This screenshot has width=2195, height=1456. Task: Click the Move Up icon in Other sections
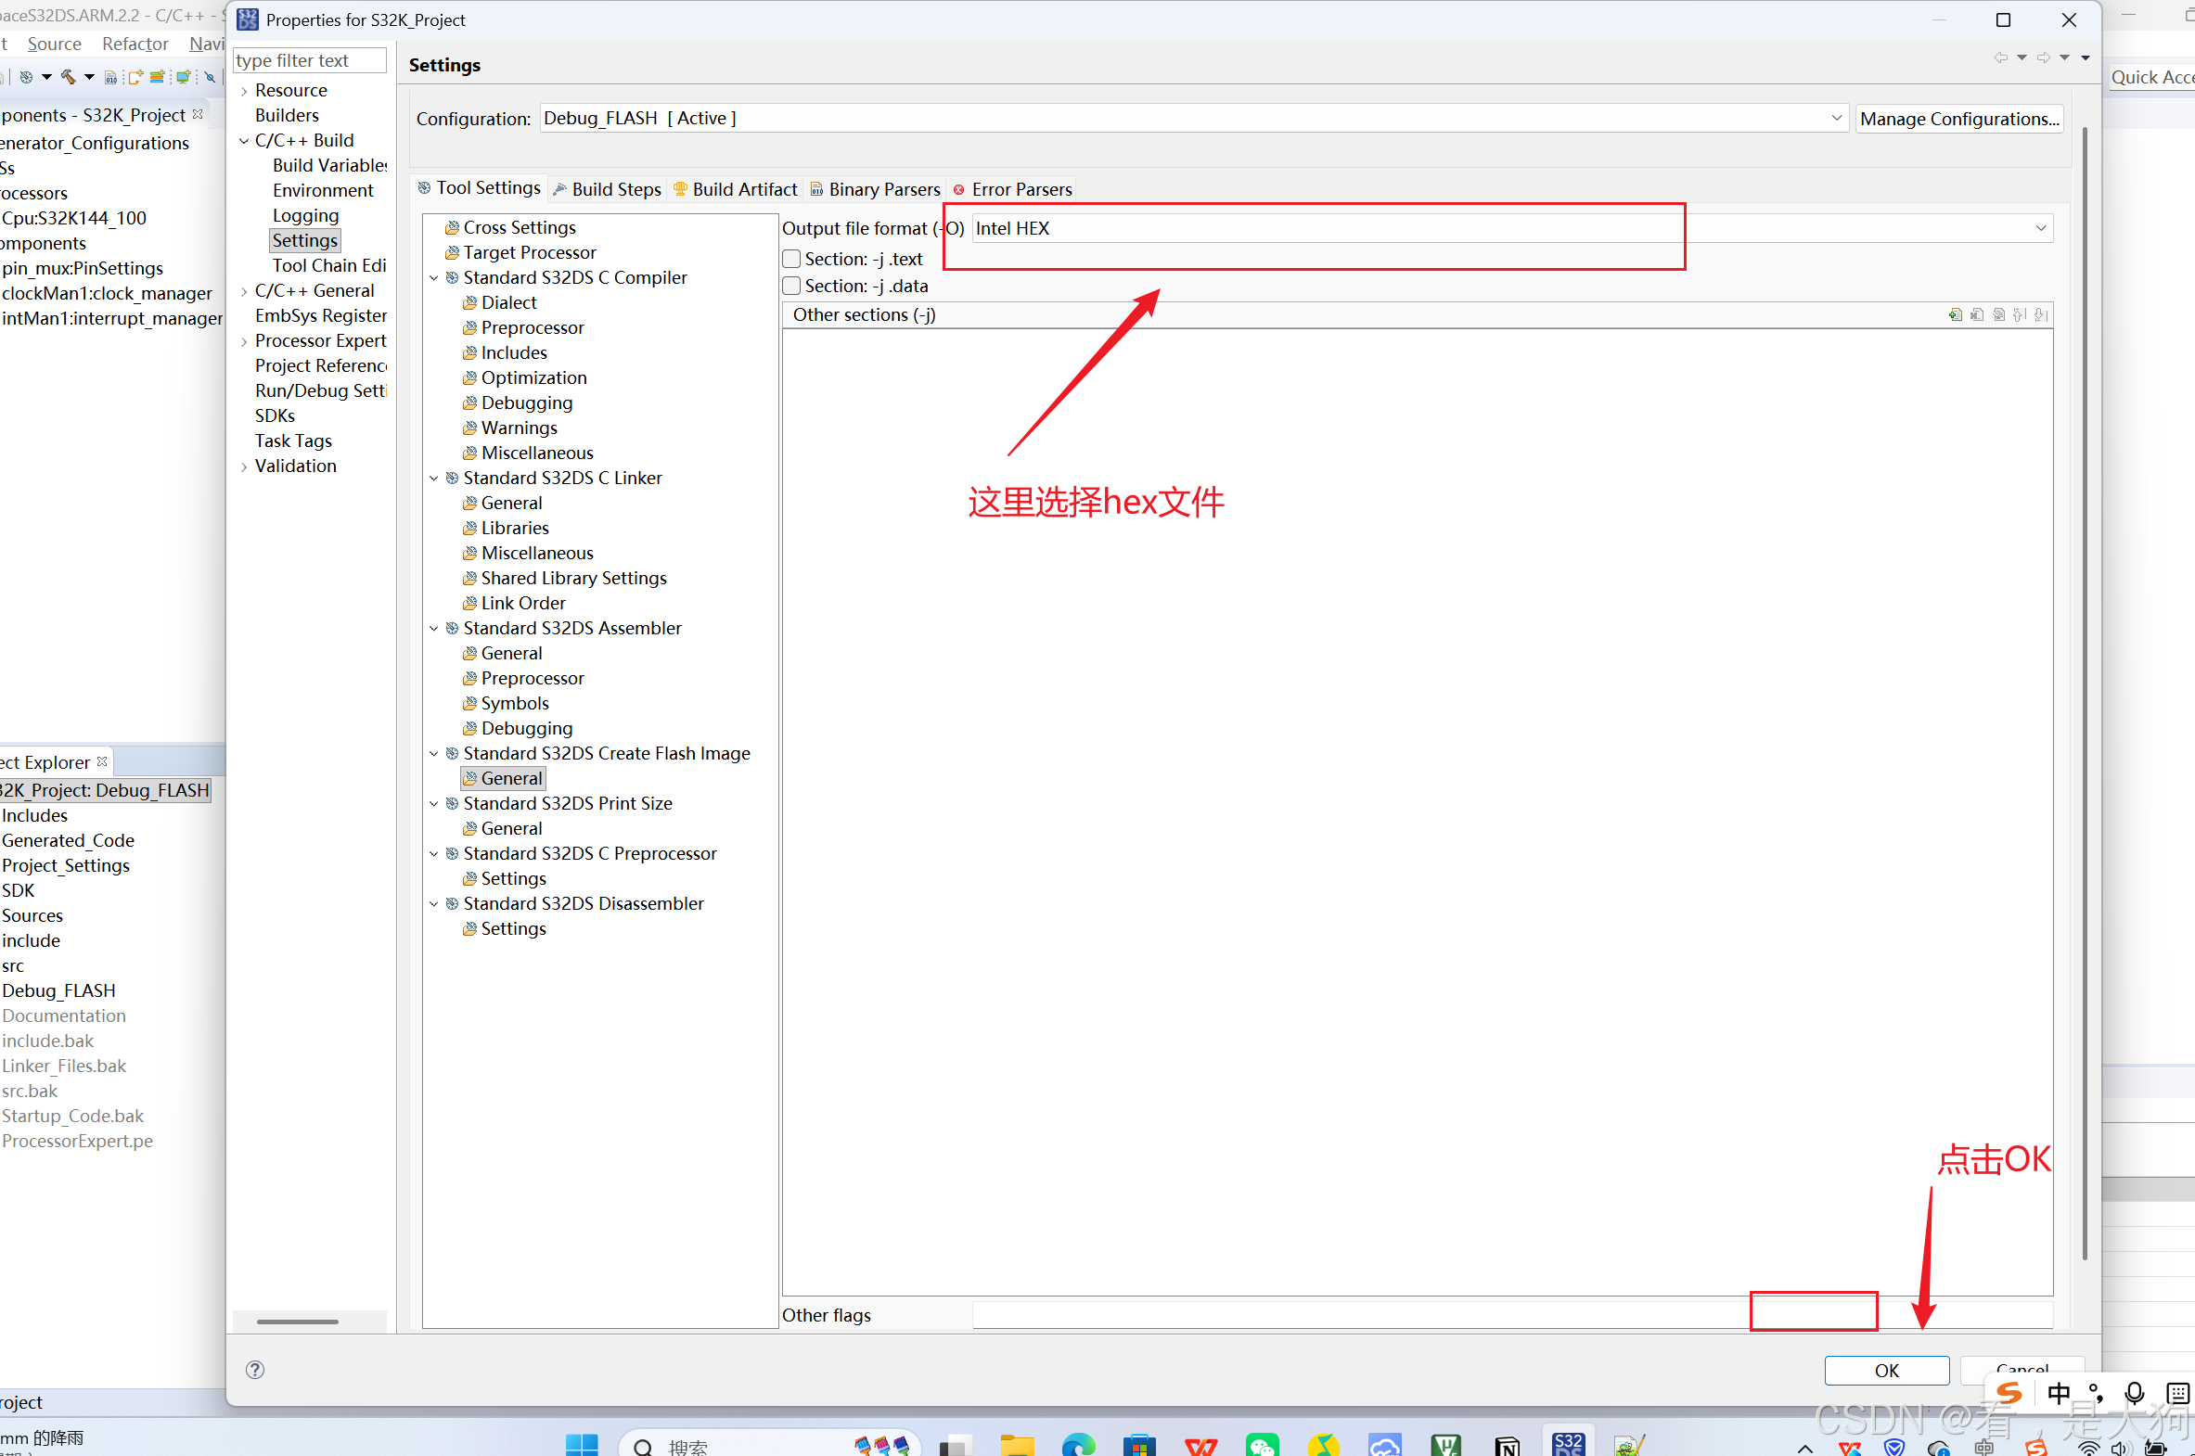tap(2020, 314)
